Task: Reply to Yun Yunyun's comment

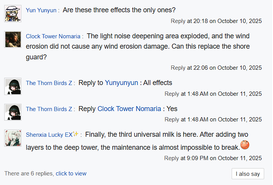Action: click(178, 21)
